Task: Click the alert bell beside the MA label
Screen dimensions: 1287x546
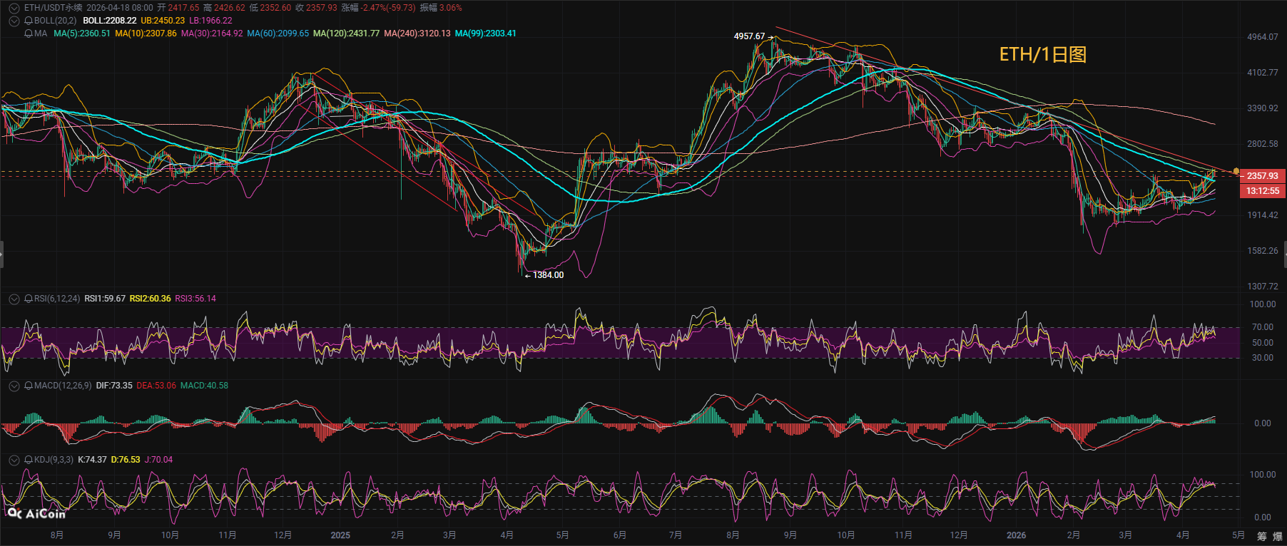Action: pos(29,34)
